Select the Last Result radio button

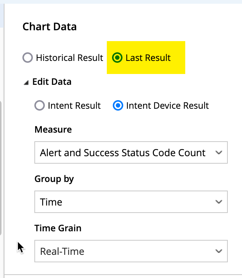pos(117,58)
